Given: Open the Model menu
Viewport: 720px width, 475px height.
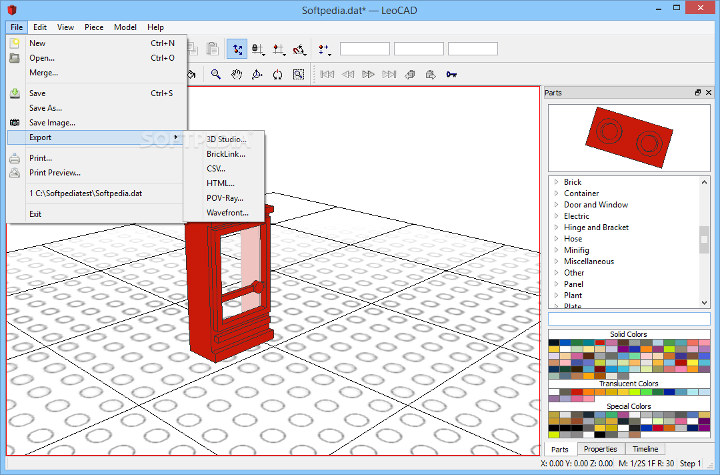Looking at the screenshot, I should point(125,27).
